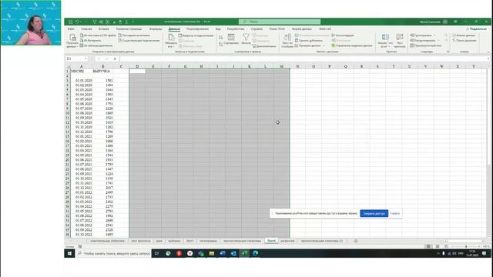The height and width of the screenshot is (277, 493).
Task: Select cell A1 labeled МЕСЯЦ
Action: 82,72
